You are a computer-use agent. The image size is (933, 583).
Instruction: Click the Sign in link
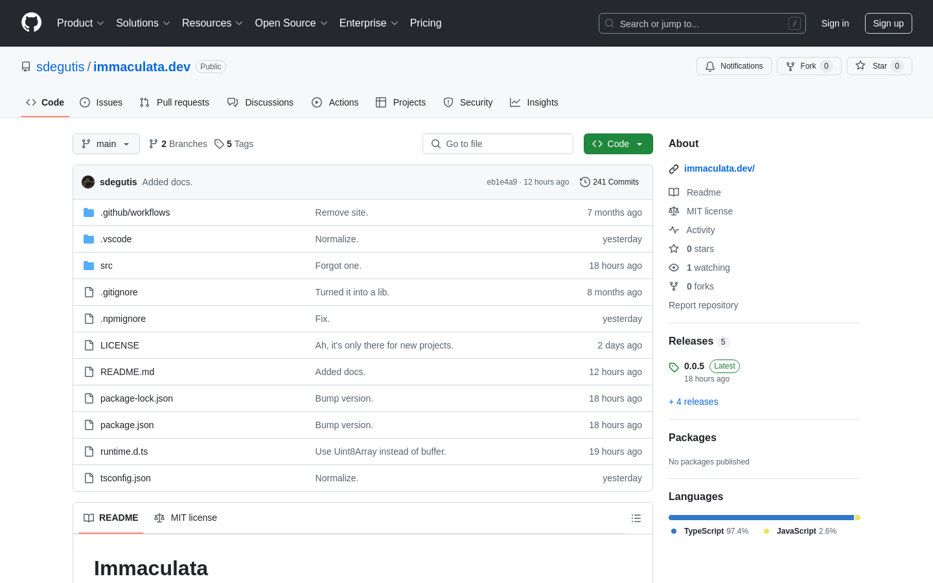tap(835, 23)
